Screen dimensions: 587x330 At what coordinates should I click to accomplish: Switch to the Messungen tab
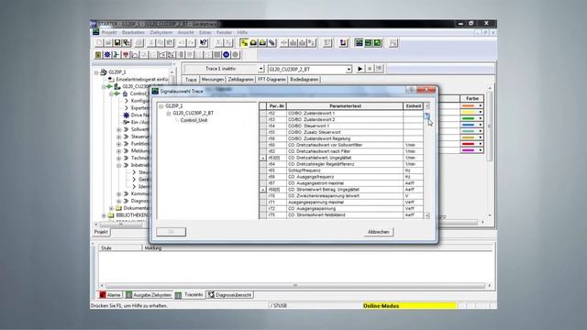pos(212,80)
